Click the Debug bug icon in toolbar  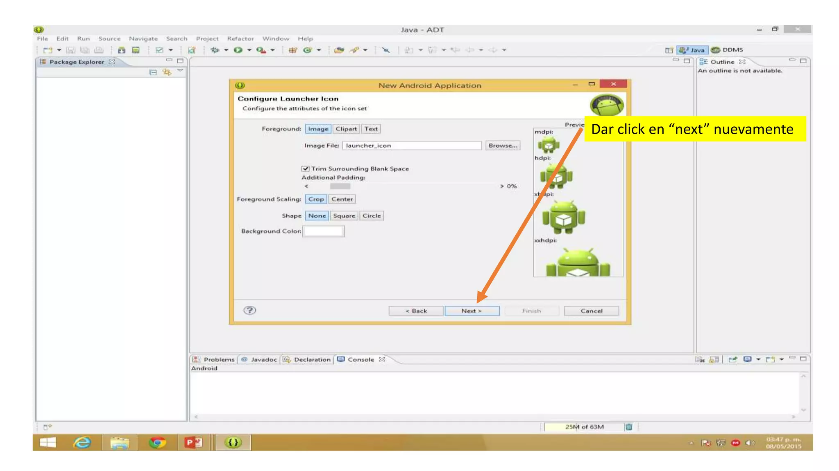(215, 50)
